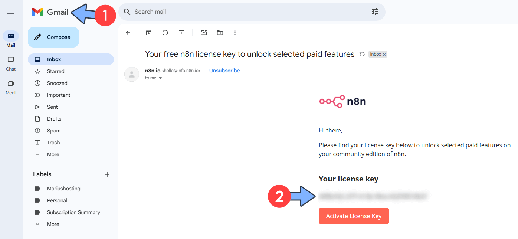Click the Activate License Key button
The height and width of the screenshot is (239, 518).
click(354, 216)
